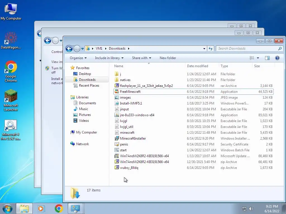
Task: Go back in the Control Panel window
Action: 47,41
